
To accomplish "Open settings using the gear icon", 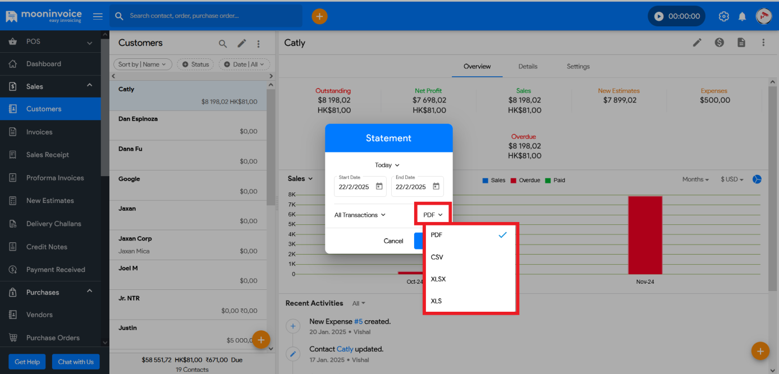I will (724, 16).
